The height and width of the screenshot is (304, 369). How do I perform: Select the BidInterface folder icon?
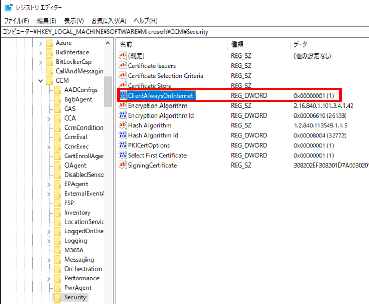pos(50,52)
